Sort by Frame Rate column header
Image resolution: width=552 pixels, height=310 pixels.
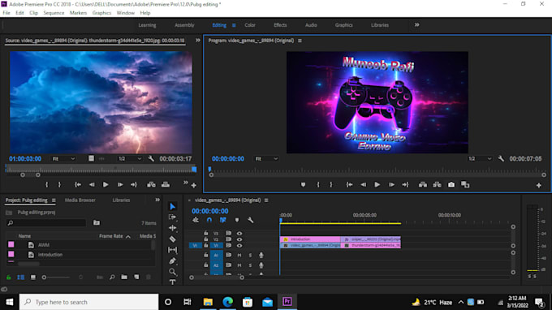coord(111,236)
